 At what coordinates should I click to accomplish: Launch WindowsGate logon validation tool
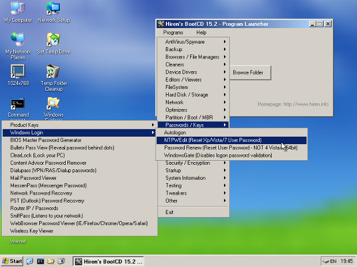231,155
